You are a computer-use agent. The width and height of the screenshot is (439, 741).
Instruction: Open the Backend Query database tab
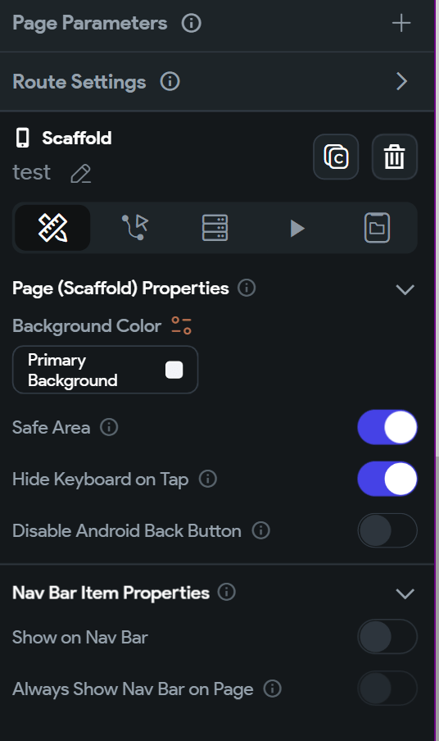pos(215,228)
